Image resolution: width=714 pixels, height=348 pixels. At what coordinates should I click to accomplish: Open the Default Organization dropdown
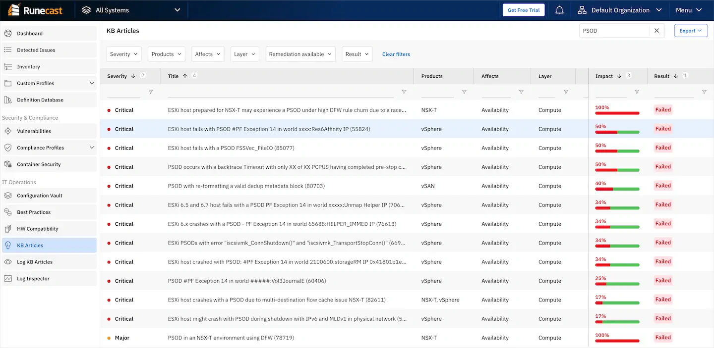(620, 10)
